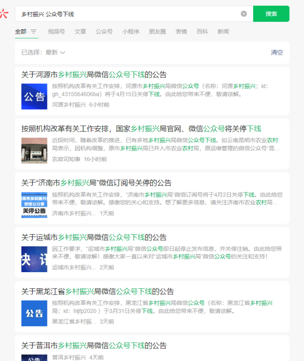Select the 公众号 tab

pos(104,32)
